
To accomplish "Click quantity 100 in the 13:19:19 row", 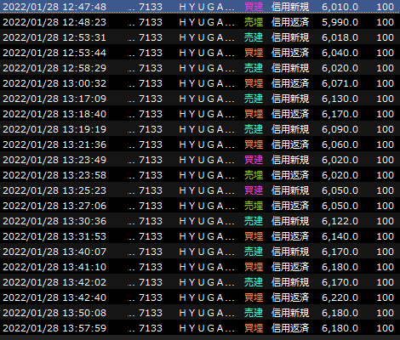I will click(x=386, y=129).
